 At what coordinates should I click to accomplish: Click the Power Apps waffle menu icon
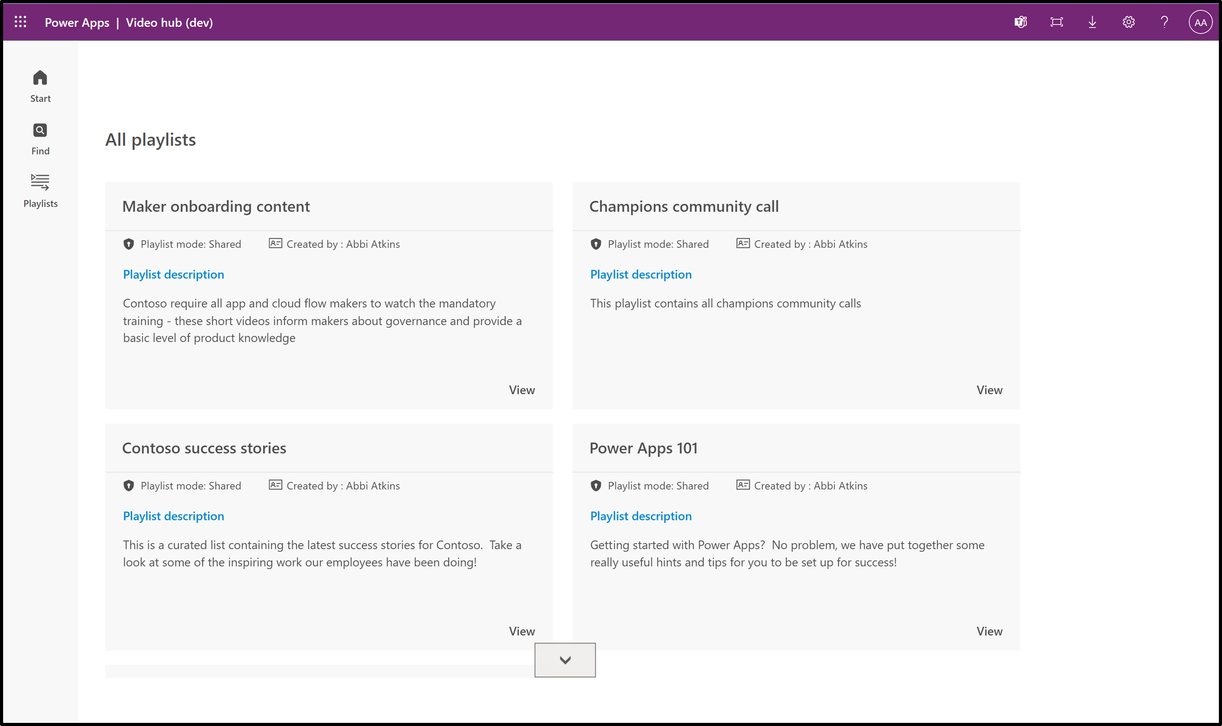click(x=21, y=21)
